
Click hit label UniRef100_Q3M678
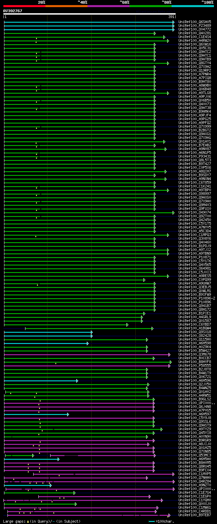pyautogui.click(x=195, y=354)
